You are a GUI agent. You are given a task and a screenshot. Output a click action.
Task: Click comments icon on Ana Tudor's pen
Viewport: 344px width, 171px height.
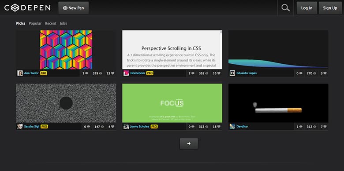[x=86, y=73]
